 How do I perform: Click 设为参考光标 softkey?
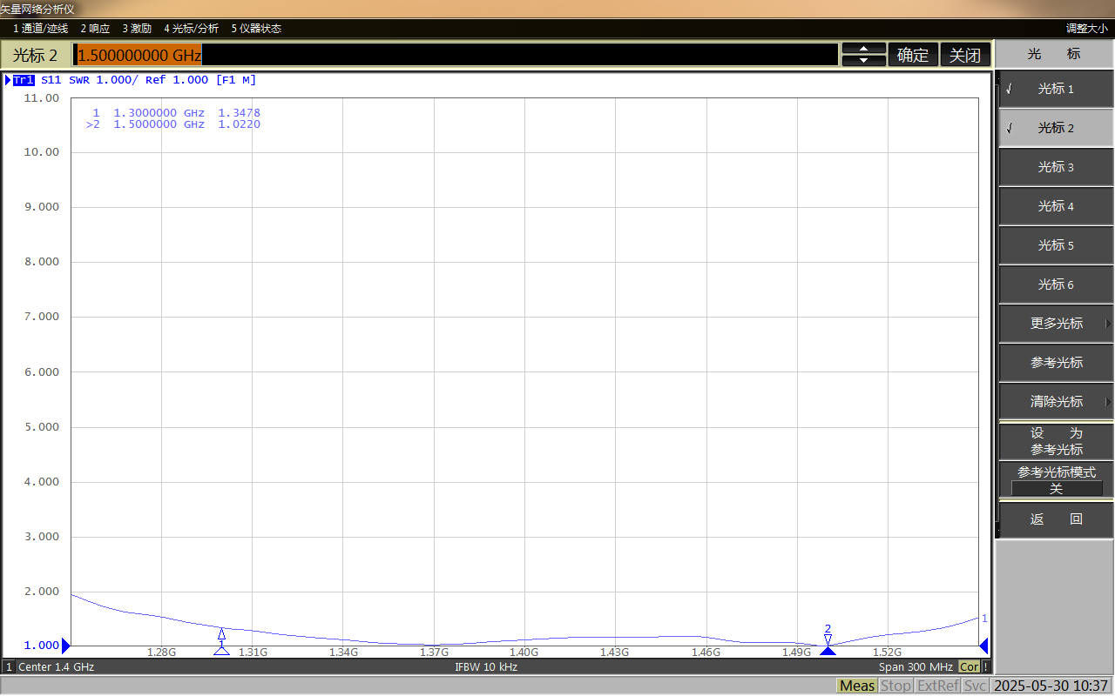pos(1056,441)
